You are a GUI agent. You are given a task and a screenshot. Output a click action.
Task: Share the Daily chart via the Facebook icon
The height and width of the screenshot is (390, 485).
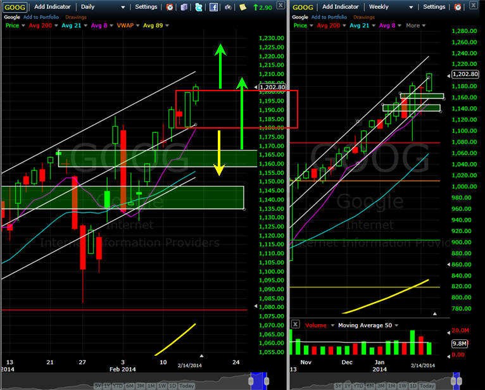click(x=213, y=7)
